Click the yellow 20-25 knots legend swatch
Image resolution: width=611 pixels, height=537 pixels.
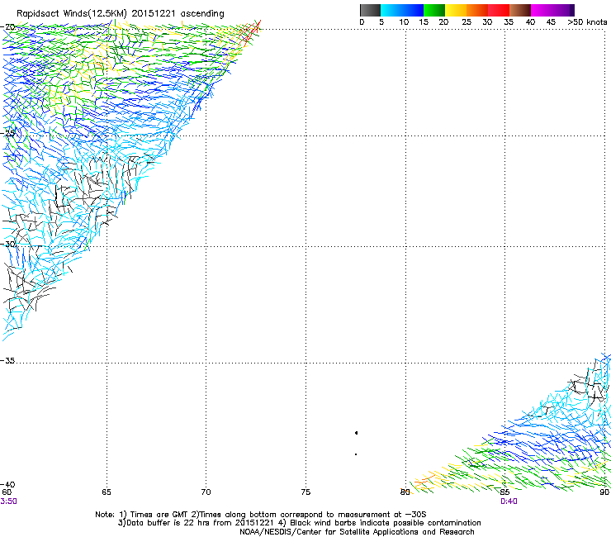point(456,10)
